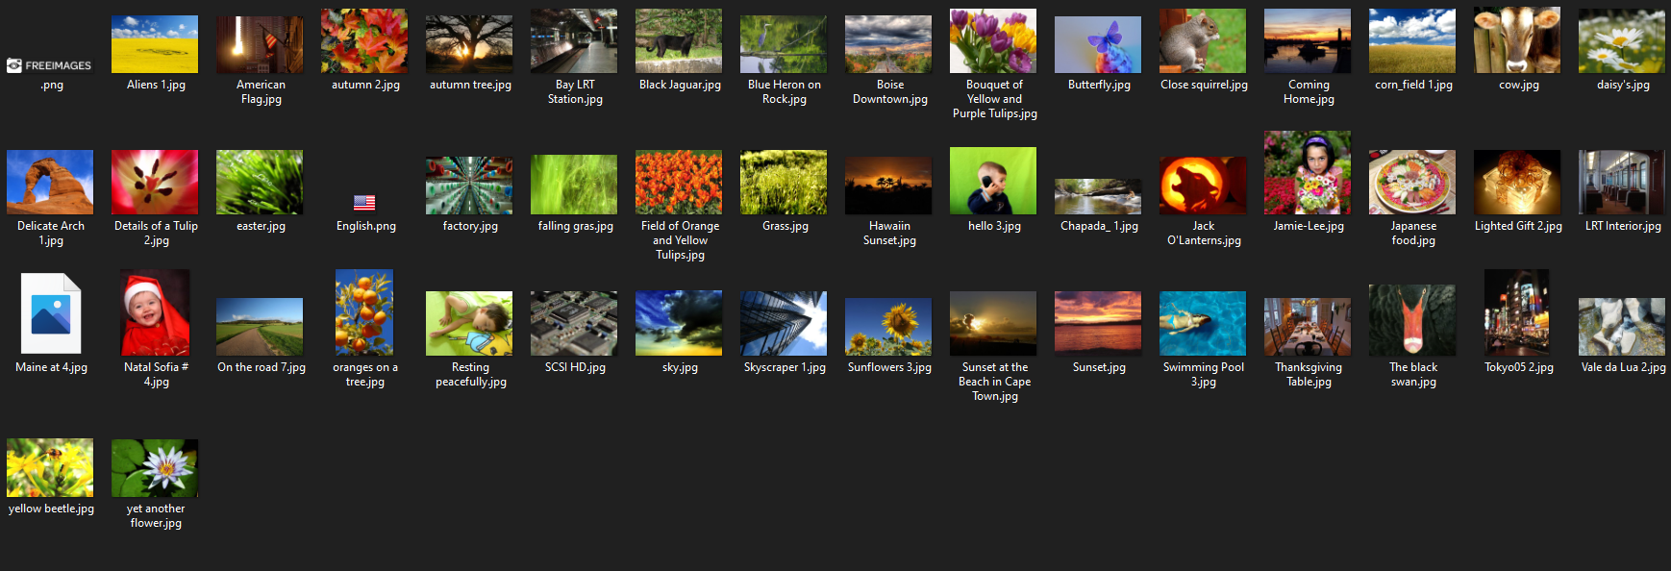The image size is (1671, 571).
Task: Select Blue Heron on Rock.jpg thumbnail
Action: point(784,44)
